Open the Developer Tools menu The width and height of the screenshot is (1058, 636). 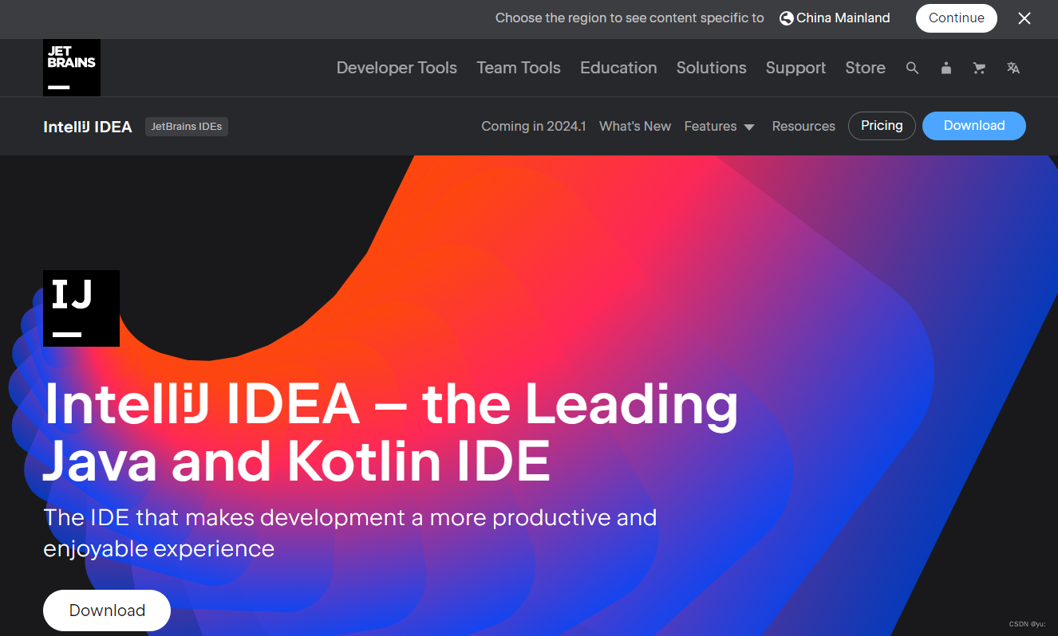(x=397, y=68)
